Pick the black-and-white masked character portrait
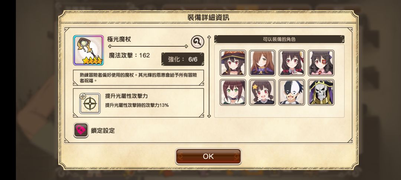 tap(291, 92)
